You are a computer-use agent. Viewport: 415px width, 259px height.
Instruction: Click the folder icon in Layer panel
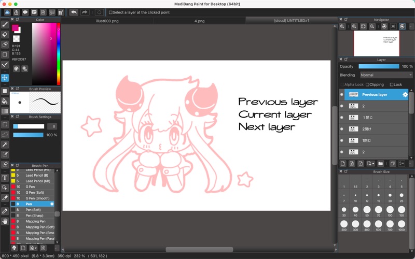point(381,164)
